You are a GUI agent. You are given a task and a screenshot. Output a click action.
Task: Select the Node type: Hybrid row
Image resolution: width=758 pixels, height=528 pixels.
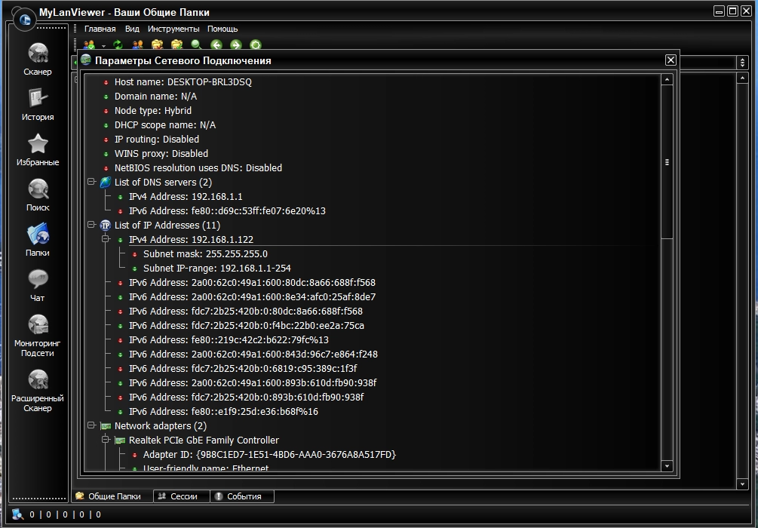[153, 111]
